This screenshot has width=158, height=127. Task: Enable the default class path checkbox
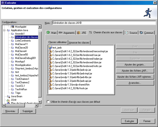point(48,102)
